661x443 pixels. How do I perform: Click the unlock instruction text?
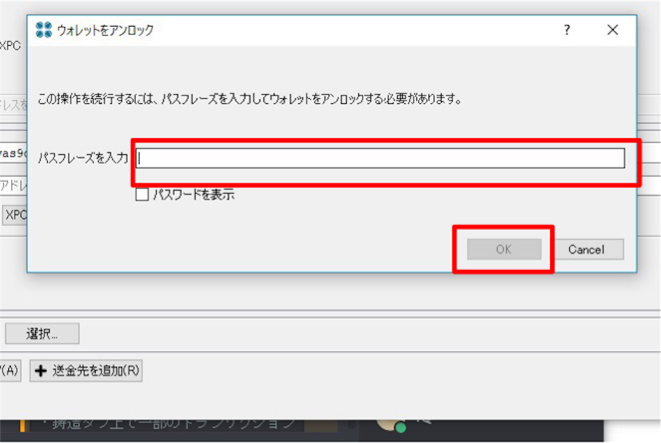tap(250, 99)
